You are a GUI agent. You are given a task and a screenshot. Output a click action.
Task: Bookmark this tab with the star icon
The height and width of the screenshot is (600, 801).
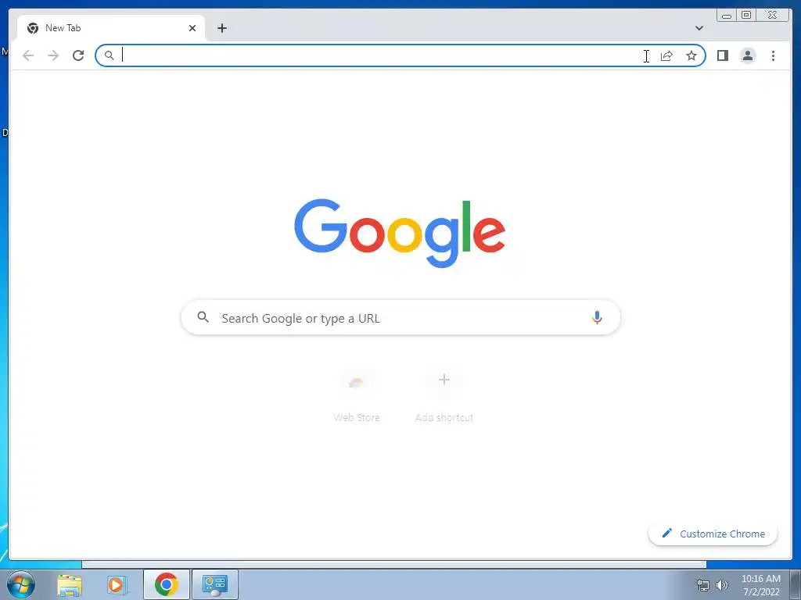[x=691, y=55]
